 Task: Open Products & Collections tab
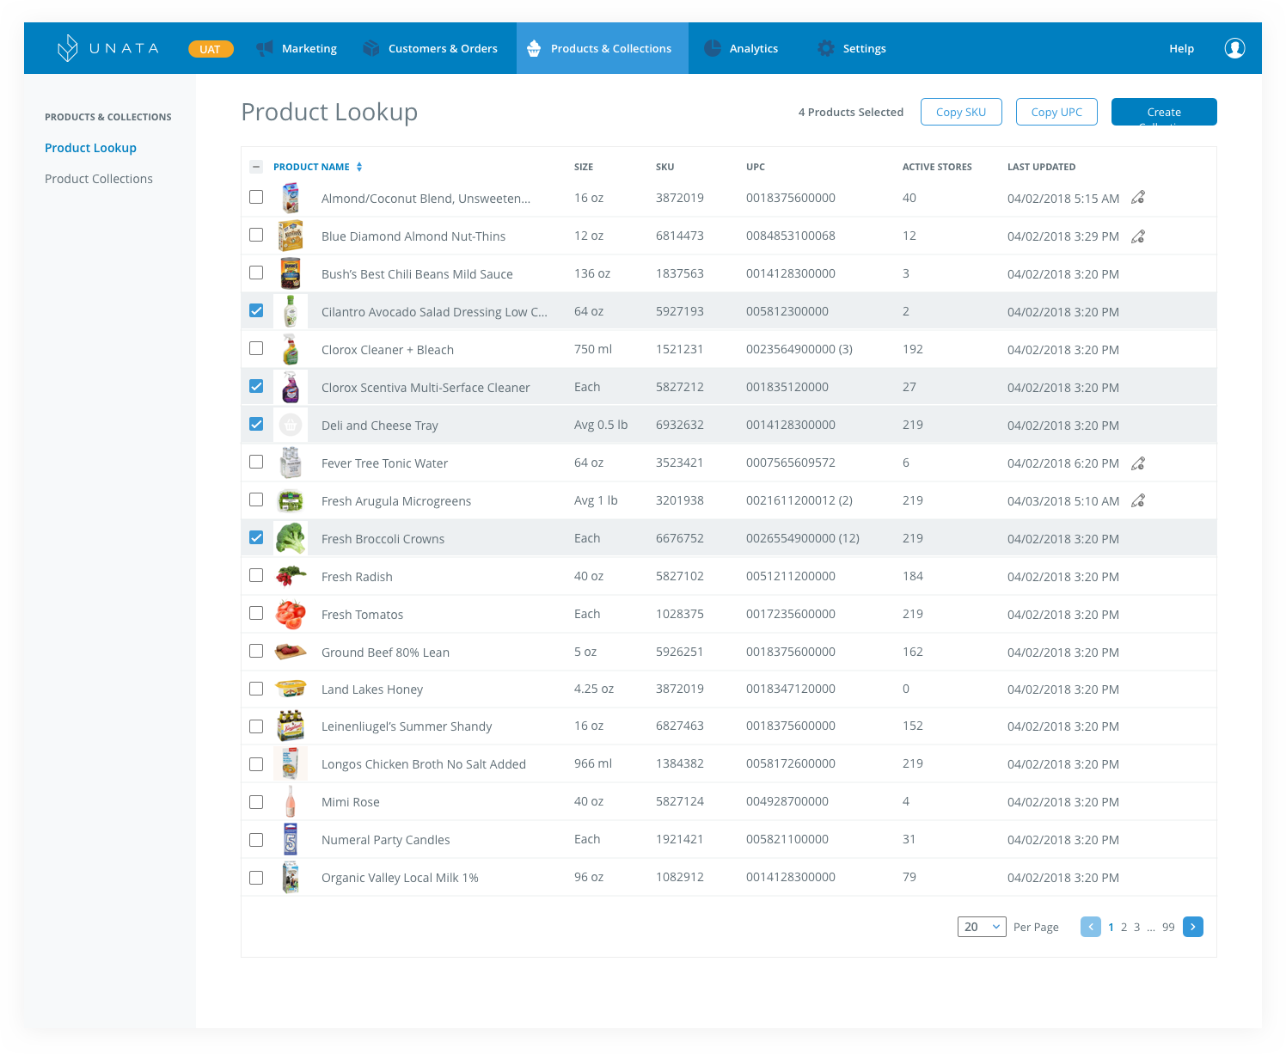(603, 48)
